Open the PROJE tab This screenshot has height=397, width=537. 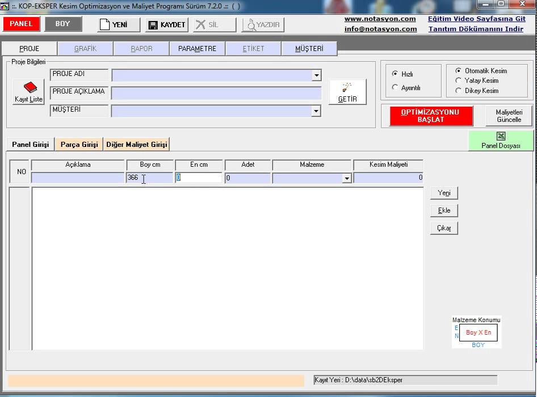(30, 49)
